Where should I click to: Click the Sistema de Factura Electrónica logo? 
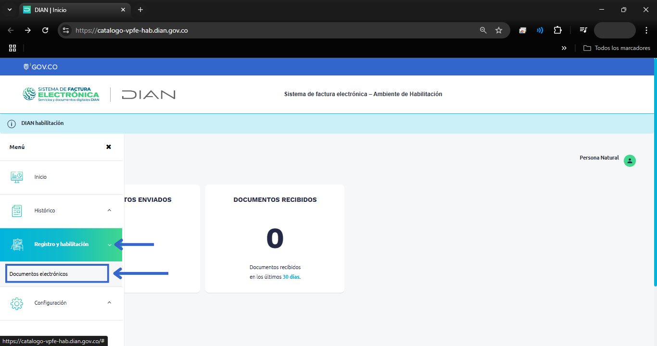pos(61,94)
